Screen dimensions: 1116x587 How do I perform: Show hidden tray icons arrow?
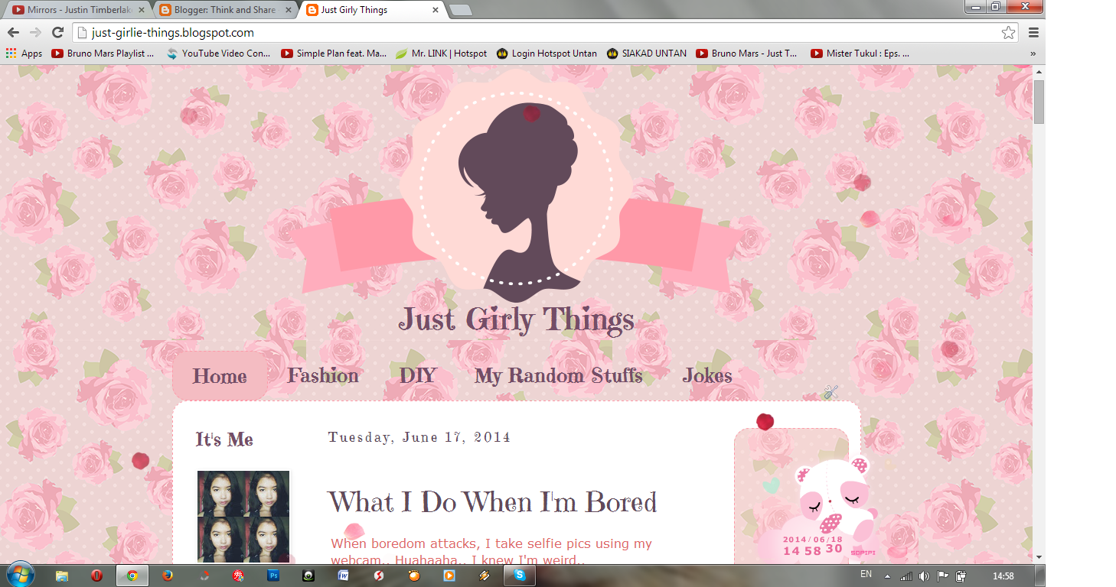pyautogui.click(x=887, y=576)
